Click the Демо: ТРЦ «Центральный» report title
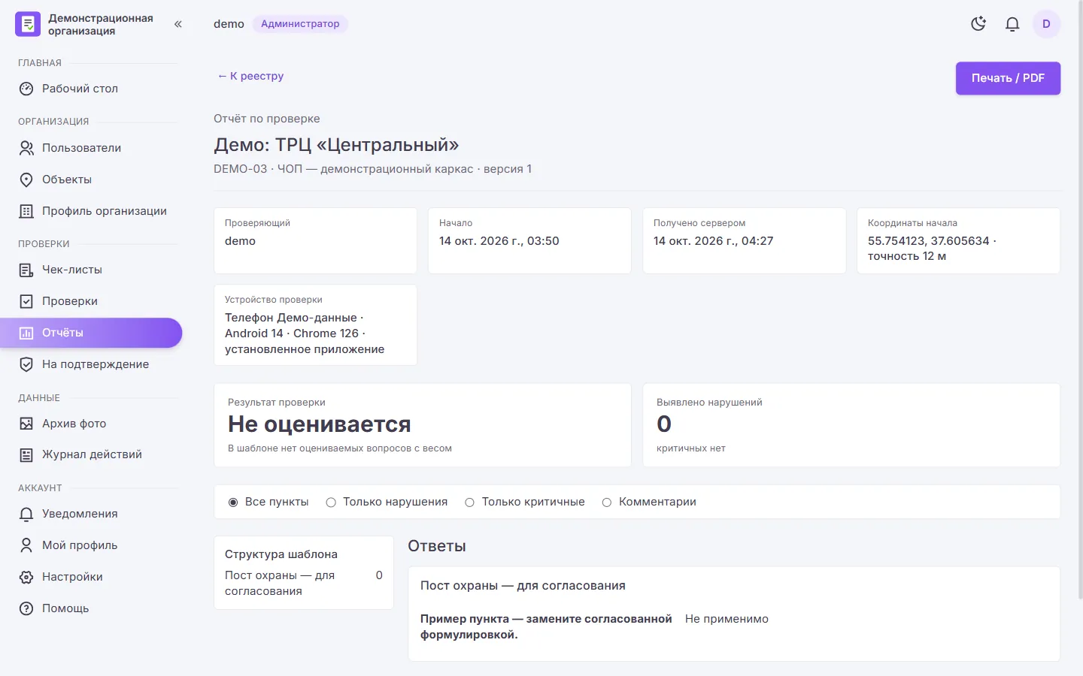The height and width of the screenshot is (676, 1083). [x=336, y=145]
